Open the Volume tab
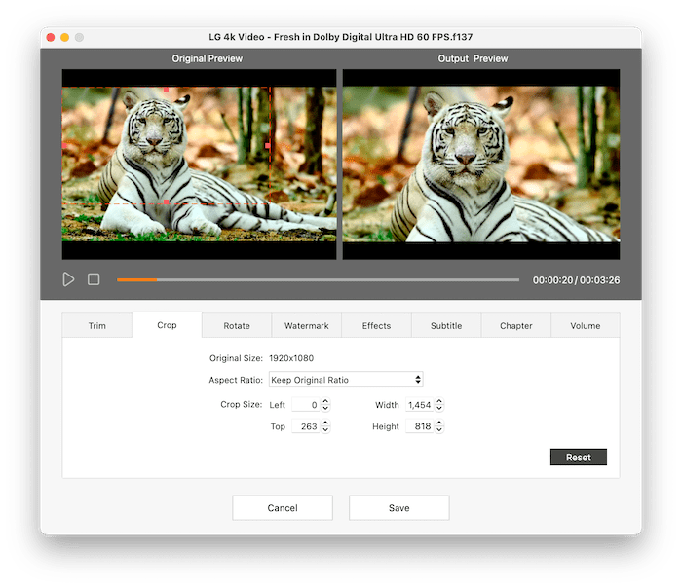 pos(585,326)
